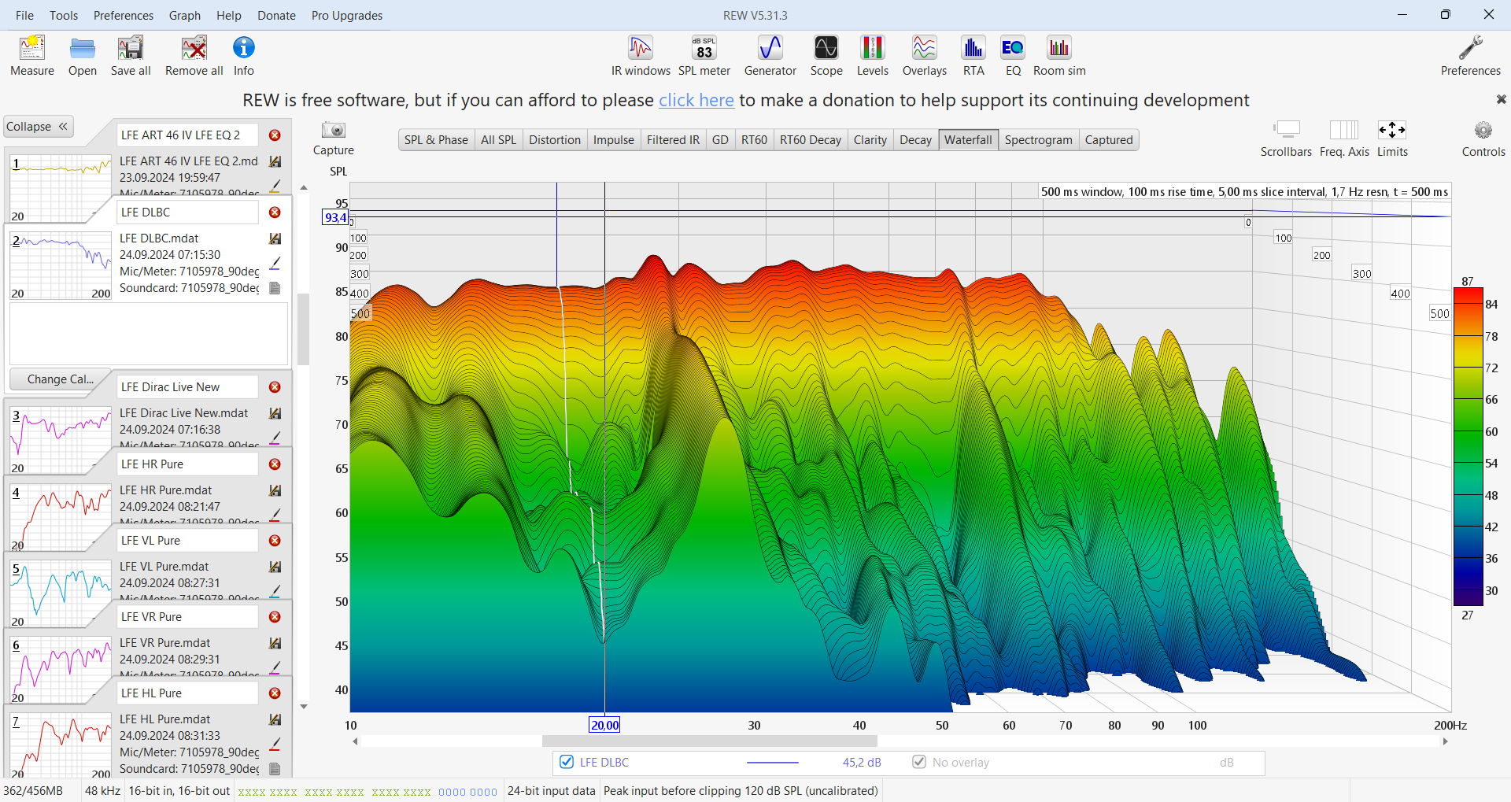Click graph horizontal scroll right arrow
Screen dimensions: 1511x802
pyautogui.click(x=1445, y=741)
